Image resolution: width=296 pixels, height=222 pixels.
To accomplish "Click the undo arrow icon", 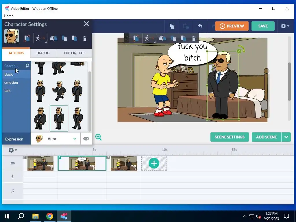I will tap(200, 26).
